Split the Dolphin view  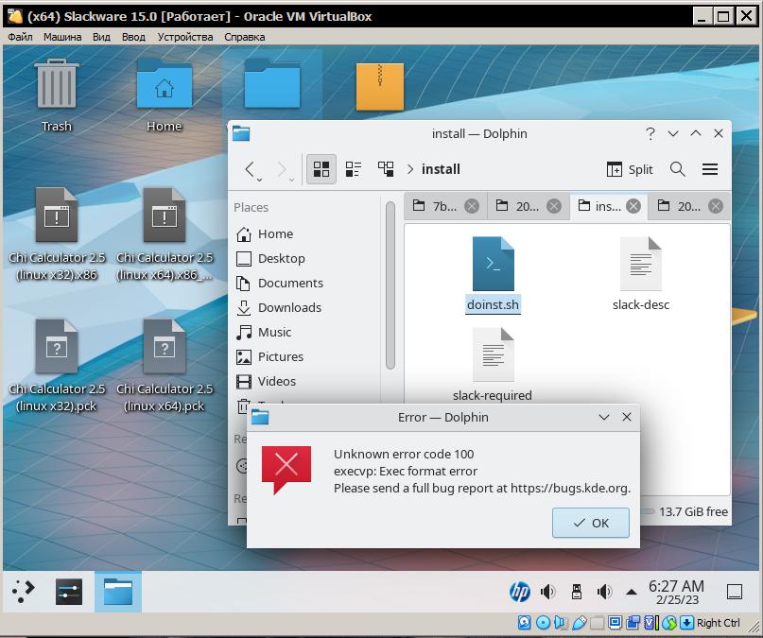630,169
